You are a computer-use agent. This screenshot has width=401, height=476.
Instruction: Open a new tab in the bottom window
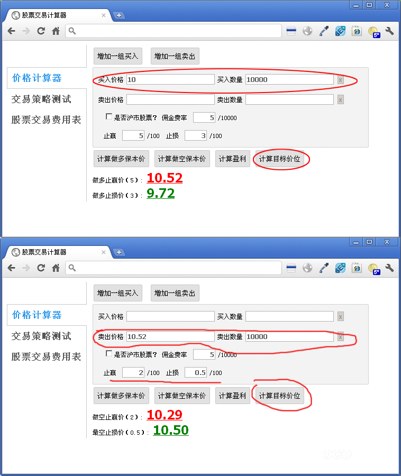(x=119, y=252)
